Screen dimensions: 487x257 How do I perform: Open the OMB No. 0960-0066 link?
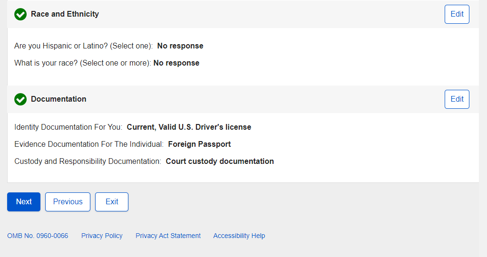click(x=38, y=236)
